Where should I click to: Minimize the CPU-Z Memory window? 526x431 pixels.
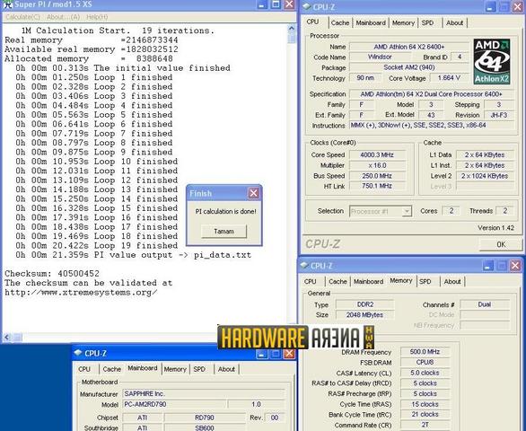(x=488, y=266)
